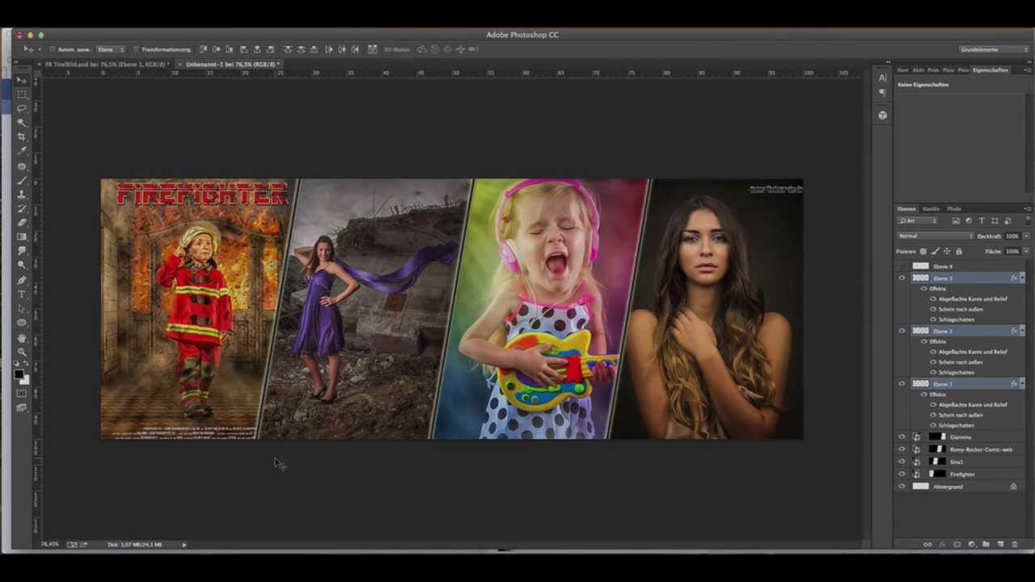Hide Ebene 1 layer visibility

[x=902, y=384]
